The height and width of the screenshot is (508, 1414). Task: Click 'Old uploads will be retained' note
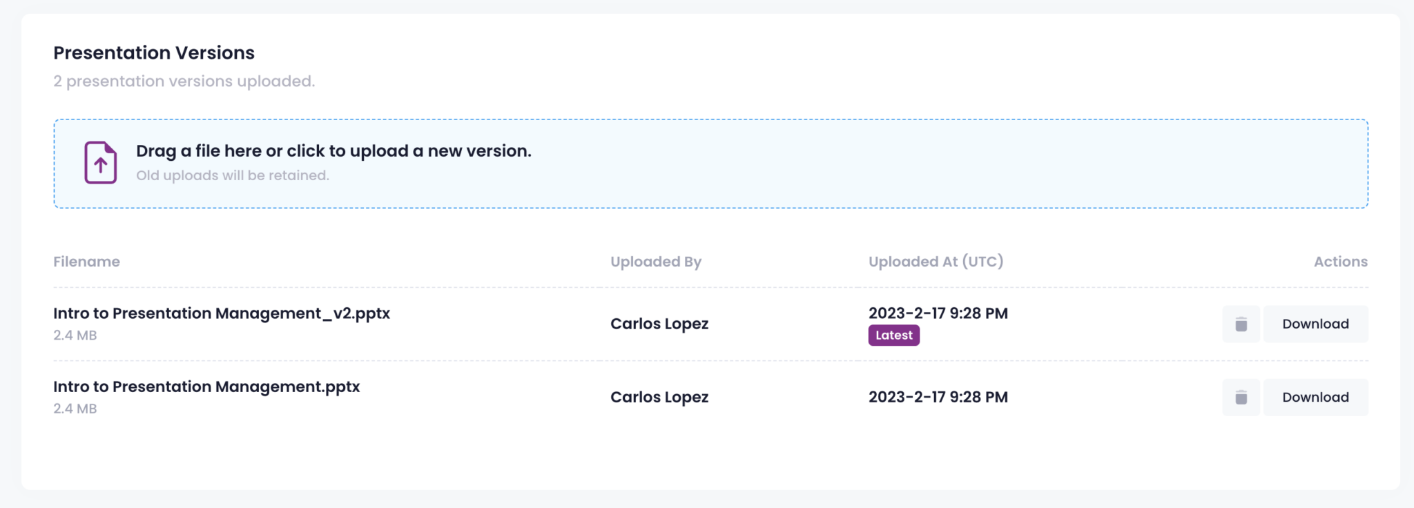[x=233, y=175]
